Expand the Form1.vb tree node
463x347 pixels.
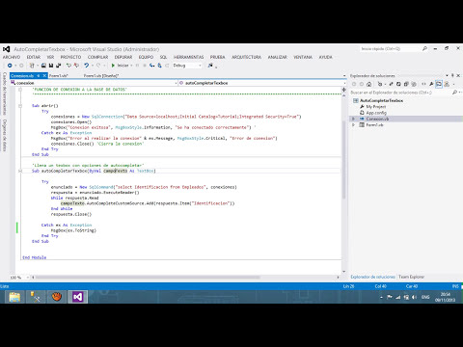click(354, 125)
